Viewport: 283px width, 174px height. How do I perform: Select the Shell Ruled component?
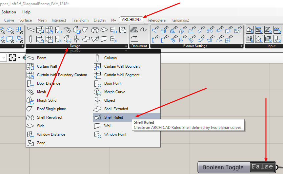pos(113,117)
